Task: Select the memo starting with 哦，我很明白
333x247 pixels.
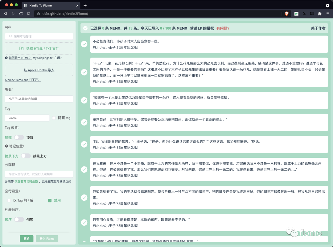Action: (84, 144)
